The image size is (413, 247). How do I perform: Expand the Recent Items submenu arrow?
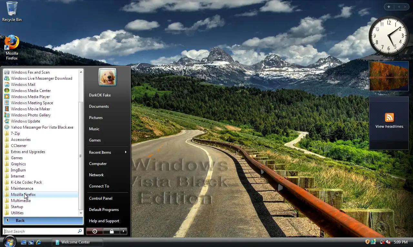[126, 152]
